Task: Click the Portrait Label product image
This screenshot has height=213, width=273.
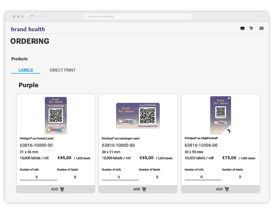Action: pos(56,115)
